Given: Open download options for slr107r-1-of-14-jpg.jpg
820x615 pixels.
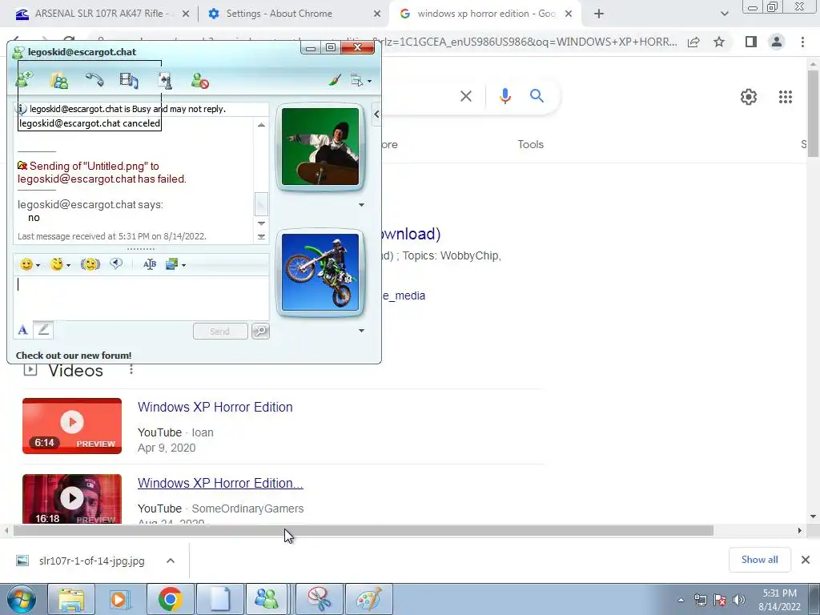Looking at the screenshot, I should (x=171, y=561).
